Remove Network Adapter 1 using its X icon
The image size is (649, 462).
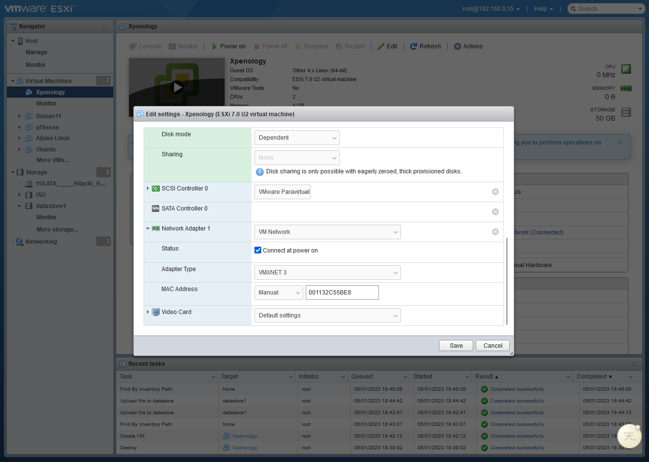[x=495, y=232]
